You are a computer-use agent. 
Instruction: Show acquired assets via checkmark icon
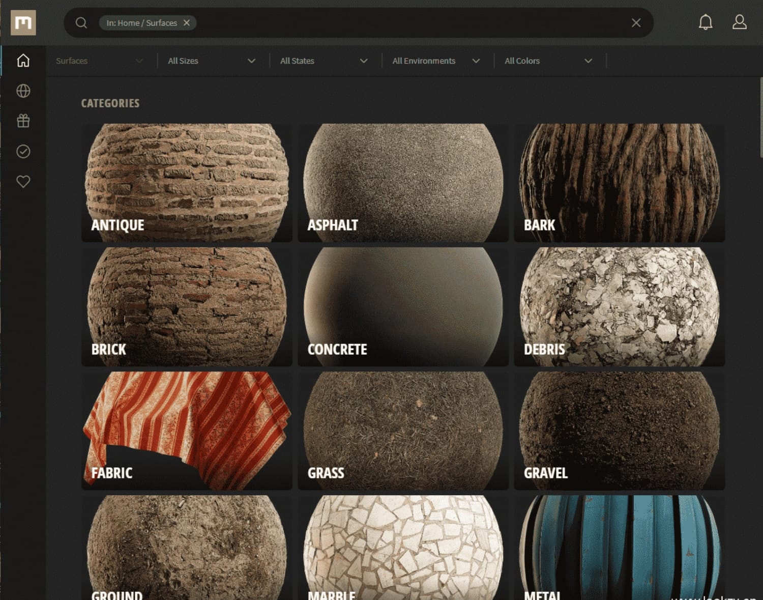[23, 152]
